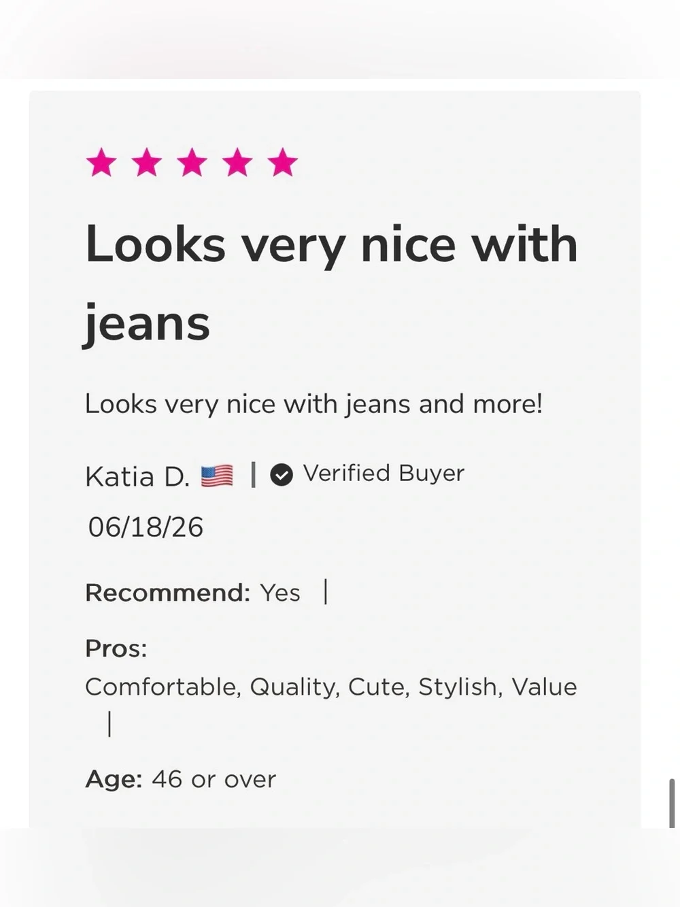The image size is (680, 907).
Task: Click the fifth pink rating star
Action: coord(282,163)
